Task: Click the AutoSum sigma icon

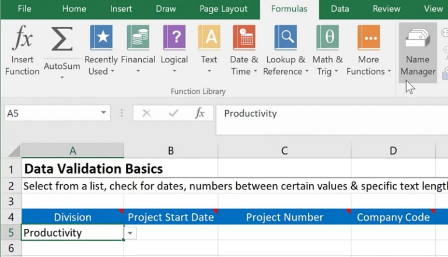Action: click(x=62, y=41)
